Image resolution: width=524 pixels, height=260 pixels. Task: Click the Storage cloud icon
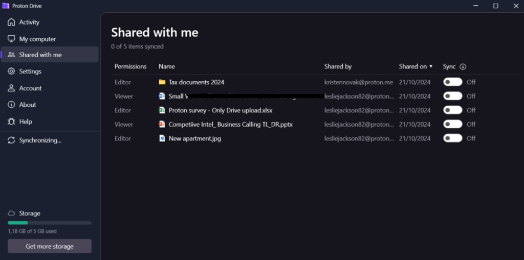11,213
